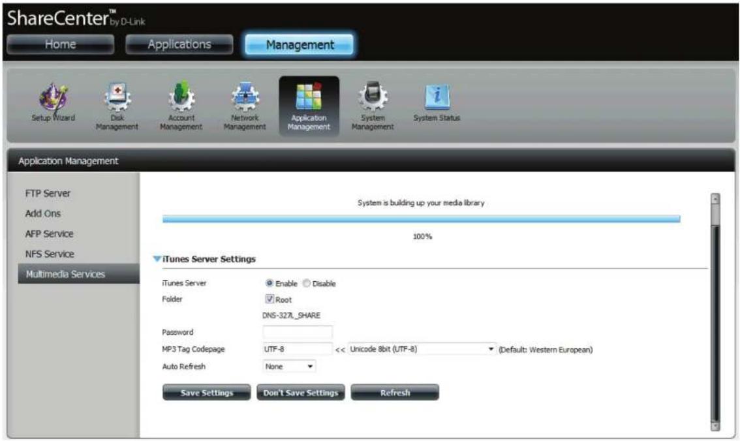Click the 100% progress text
Image resolution: width=740 pixels, height=441 pixels.
pyautogui.click(x=422, y=237)
